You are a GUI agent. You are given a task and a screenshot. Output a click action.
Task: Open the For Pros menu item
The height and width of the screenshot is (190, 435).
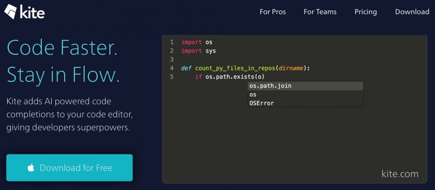point(273,12)
